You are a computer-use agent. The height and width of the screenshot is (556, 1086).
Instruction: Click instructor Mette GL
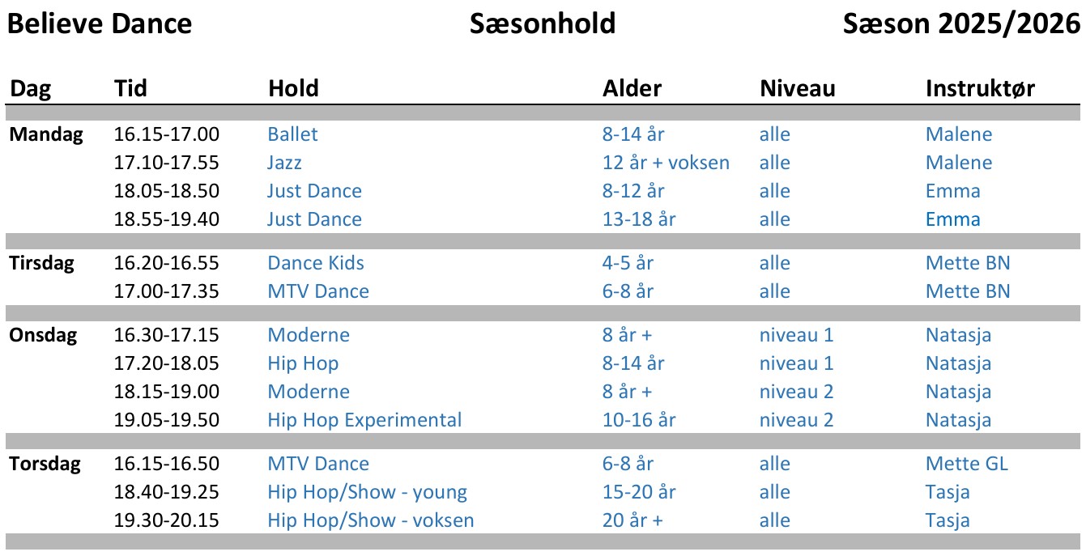(967, 463)
